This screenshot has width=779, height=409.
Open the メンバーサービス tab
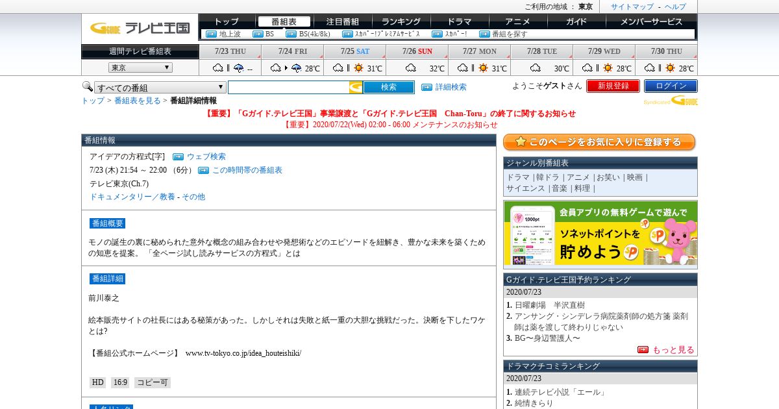click(x=651, y=21)
